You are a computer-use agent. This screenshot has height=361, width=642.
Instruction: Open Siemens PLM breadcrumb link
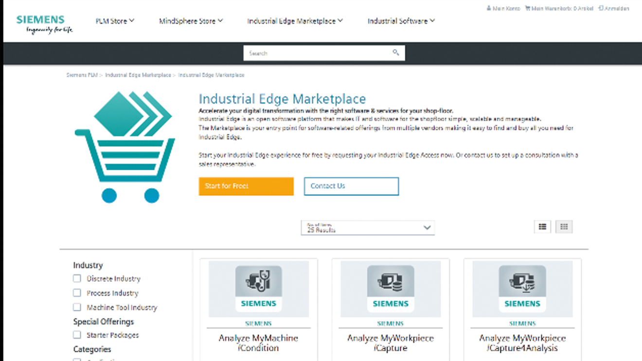click(82, 75)
